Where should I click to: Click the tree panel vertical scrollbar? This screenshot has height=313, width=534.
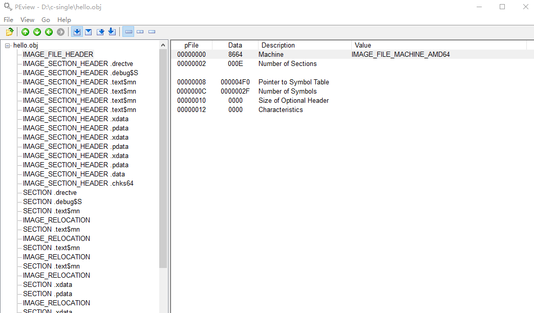click(x=163, y=153)
